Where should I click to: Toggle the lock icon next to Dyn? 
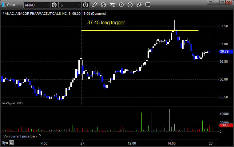click(x=11, y=143)
